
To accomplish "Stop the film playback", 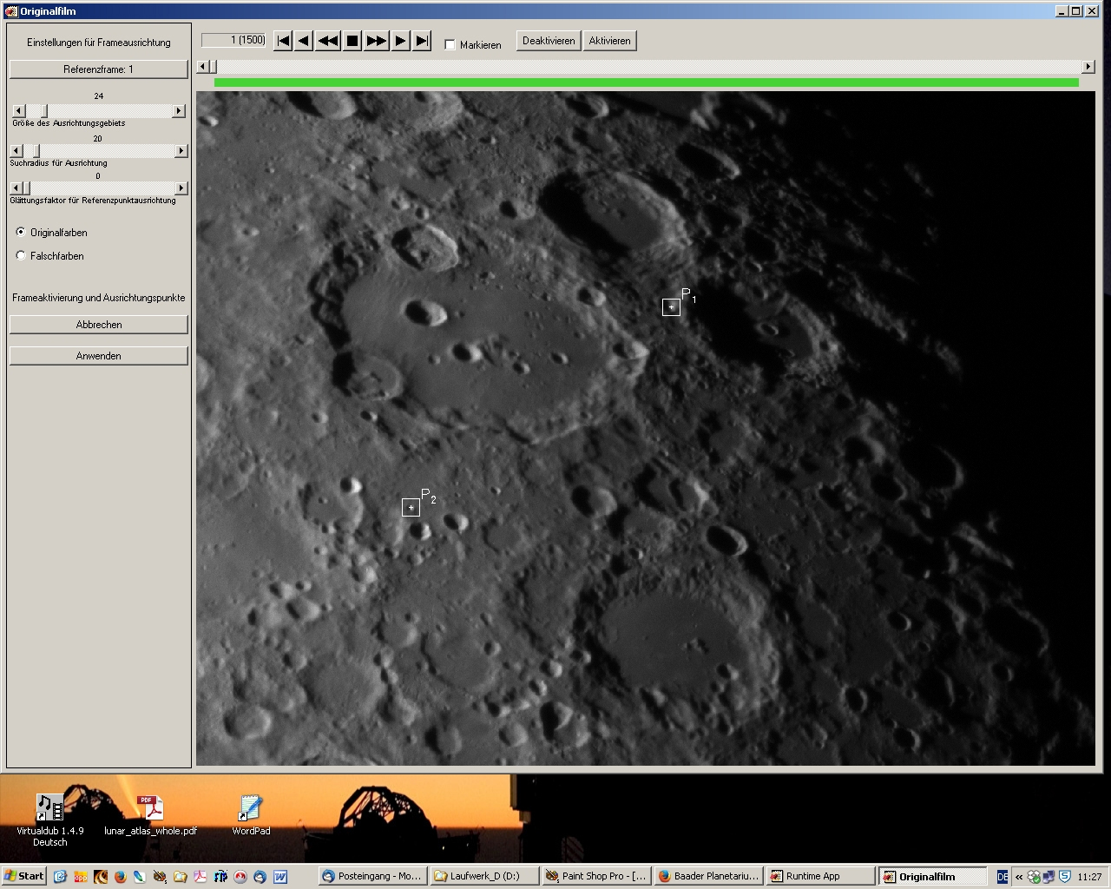I will pos(352,41).
